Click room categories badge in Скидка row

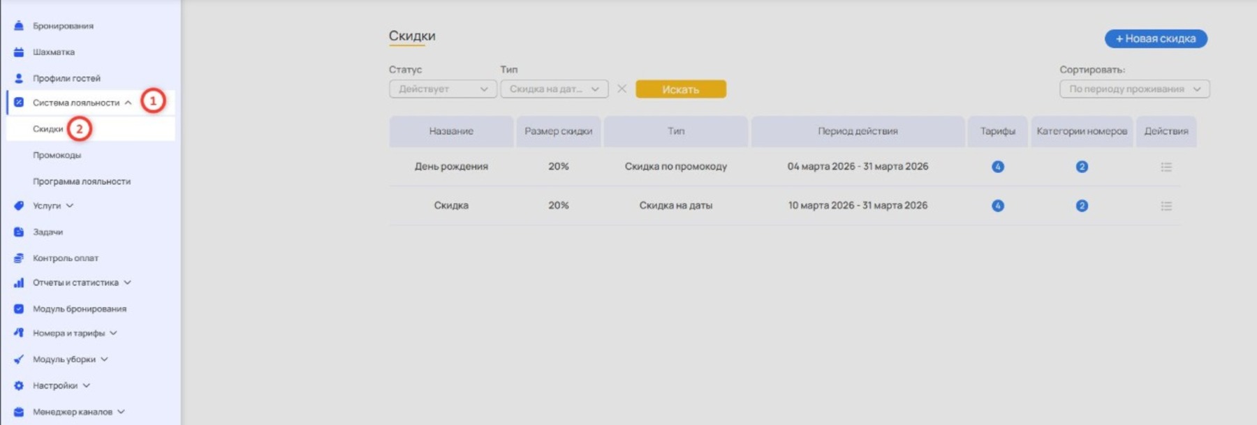1081,206
